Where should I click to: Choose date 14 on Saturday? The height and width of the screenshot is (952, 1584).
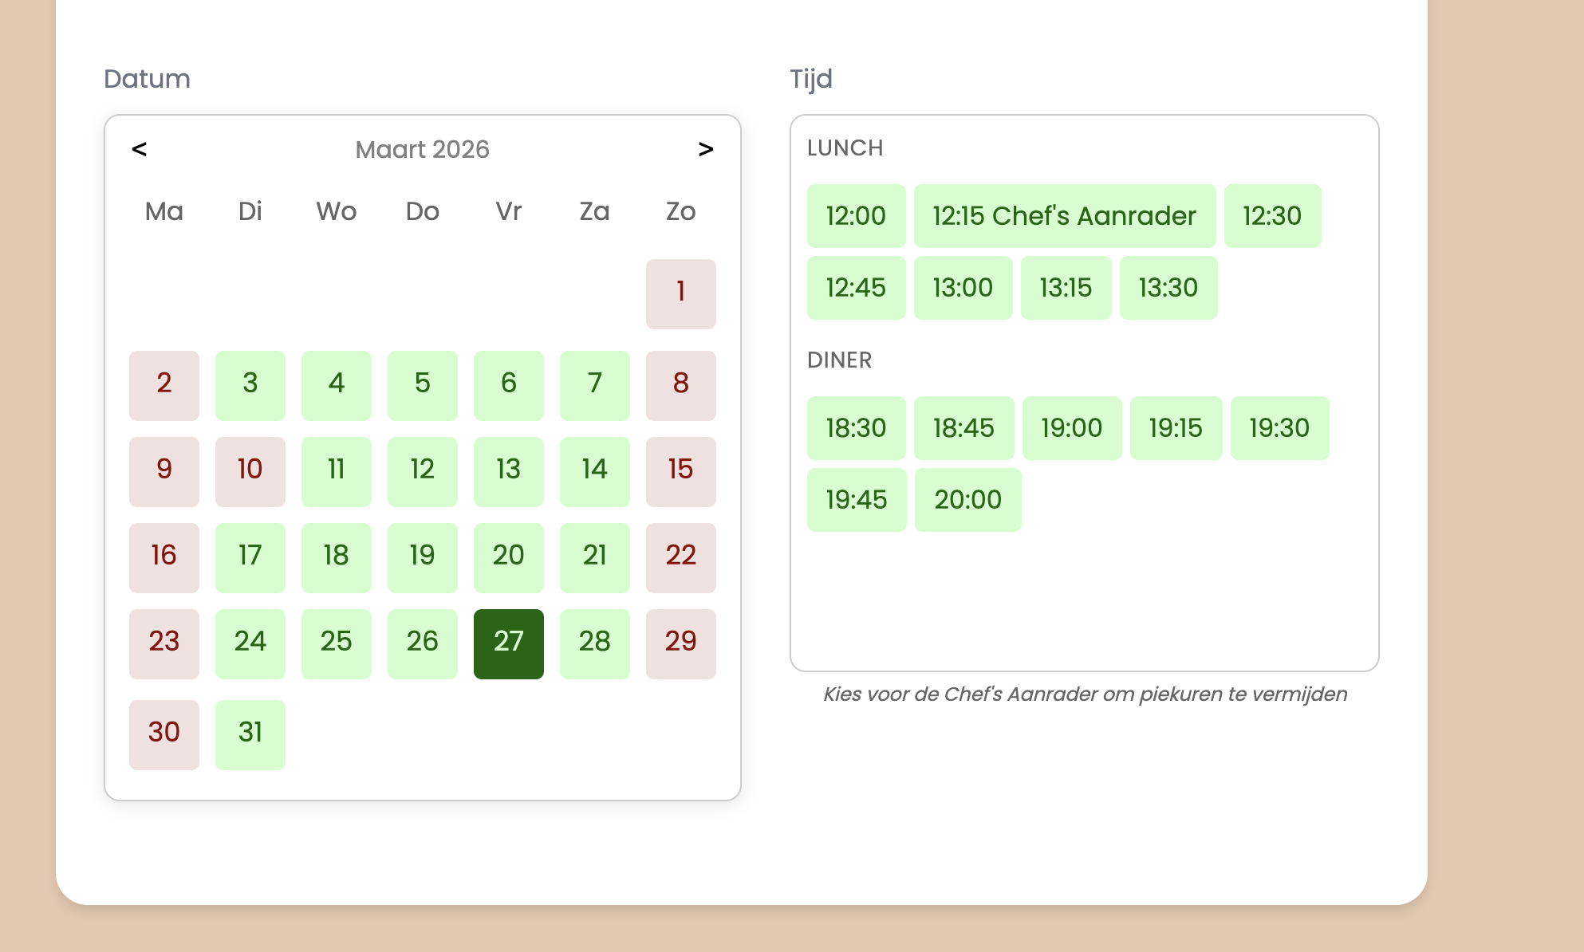tap(595, 471)
